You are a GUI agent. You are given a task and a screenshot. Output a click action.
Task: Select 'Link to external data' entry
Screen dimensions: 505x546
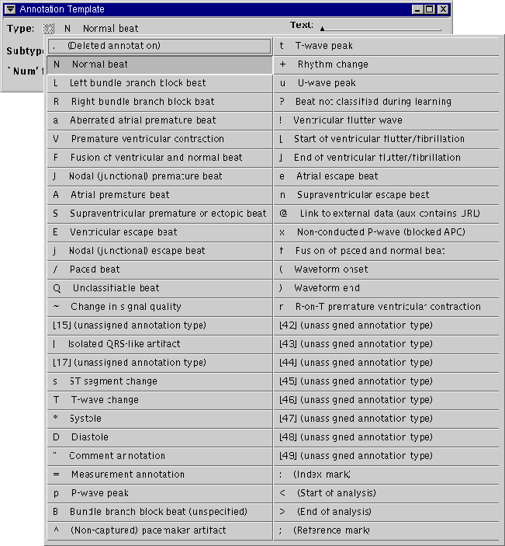pyautogui.click(x=386, y=214)
